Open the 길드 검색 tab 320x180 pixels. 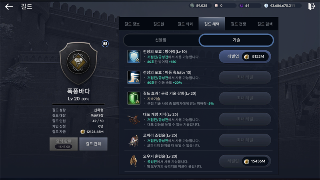point(265,24)
